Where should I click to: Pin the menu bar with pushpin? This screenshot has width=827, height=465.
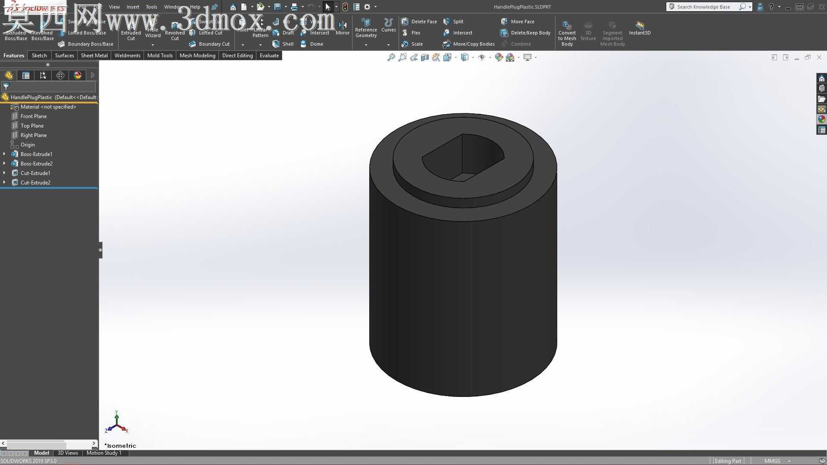pos(214,7)
